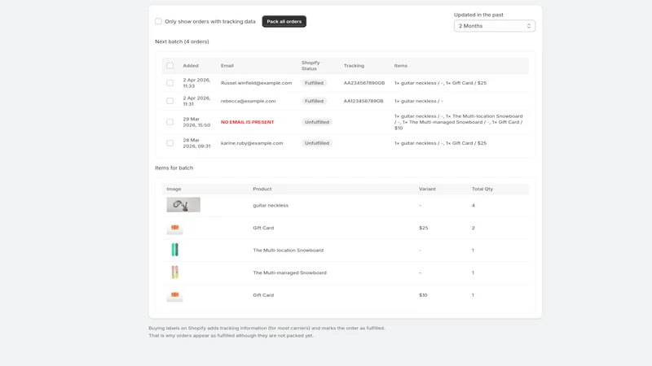Click the 2 Apr 2026, 11:31 date cell
The width and height of the screenshot is (652, 366).
(196, 101)
